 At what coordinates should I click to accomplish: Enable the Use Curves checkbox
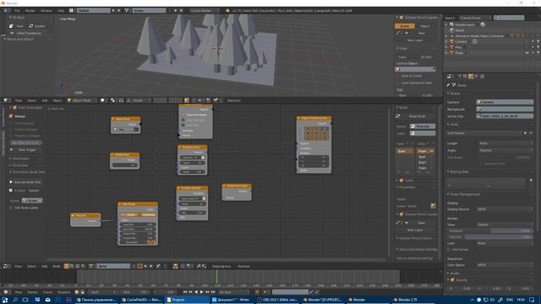click(x=449, y=249)
